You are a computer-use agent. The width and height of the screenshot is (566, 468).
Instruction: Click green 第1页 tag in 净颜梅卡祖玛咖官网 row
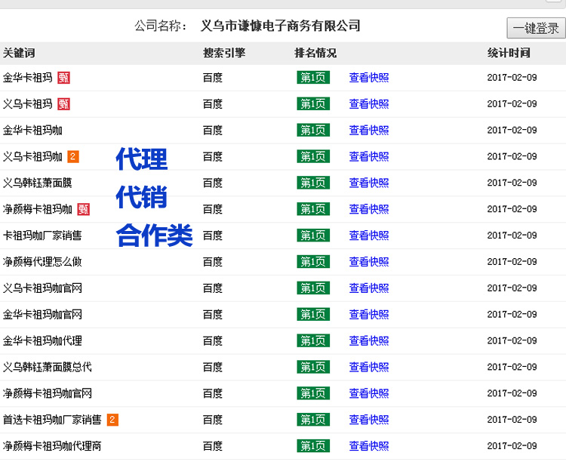tap(313, 393)
